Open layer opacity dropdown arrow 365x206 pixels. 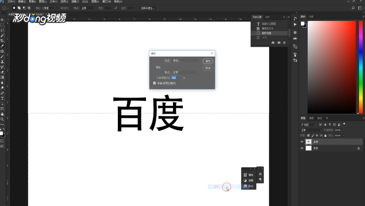pyautogui.click(x=343, y=130)
